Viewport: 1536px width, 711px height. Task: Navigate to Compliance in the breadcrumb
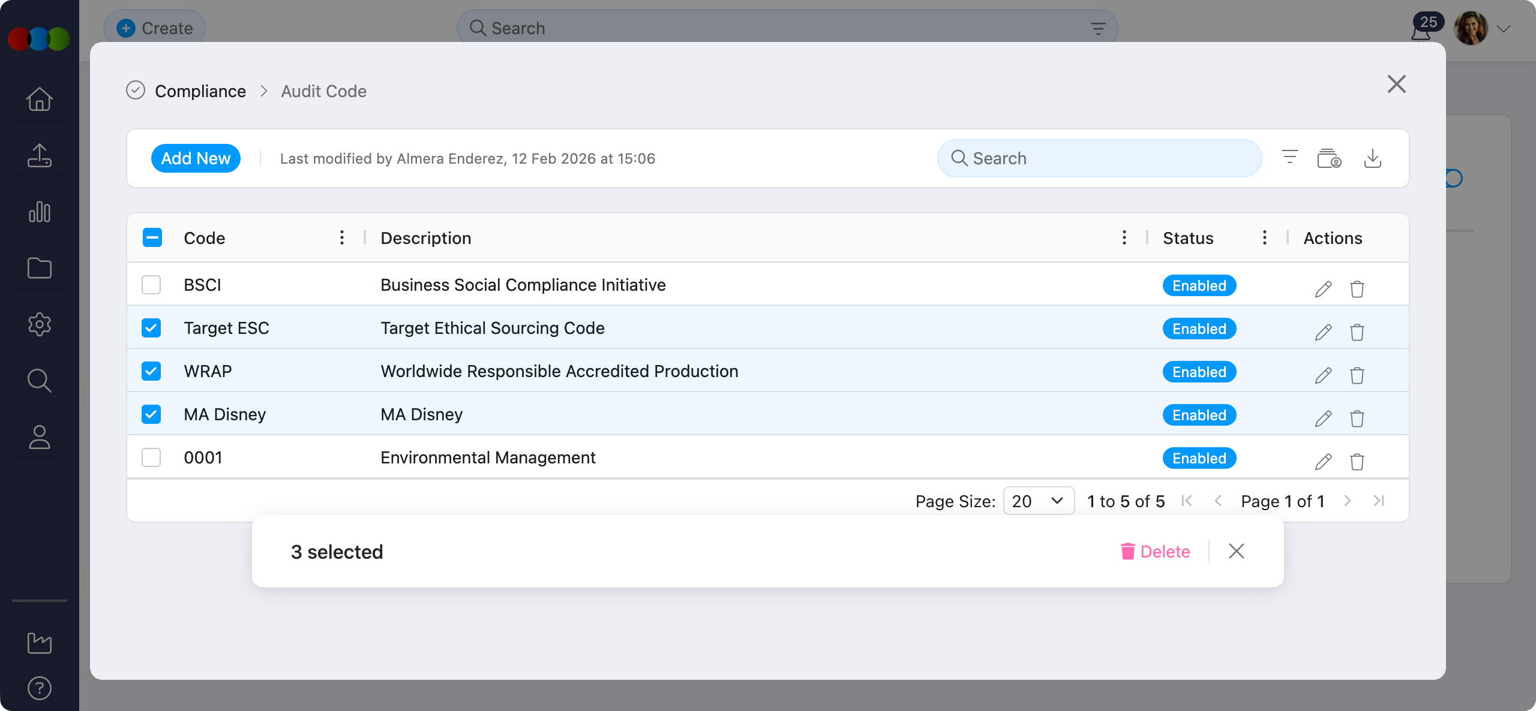(x=200, y=91)
